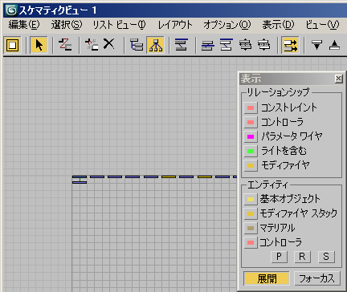347x292 pixels.
Task: Activate the Connect tool icon
Action: coord(65,45)
